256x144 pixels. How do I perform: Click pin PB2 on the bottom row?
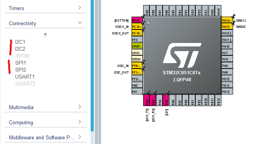click(x=198, y=100)
